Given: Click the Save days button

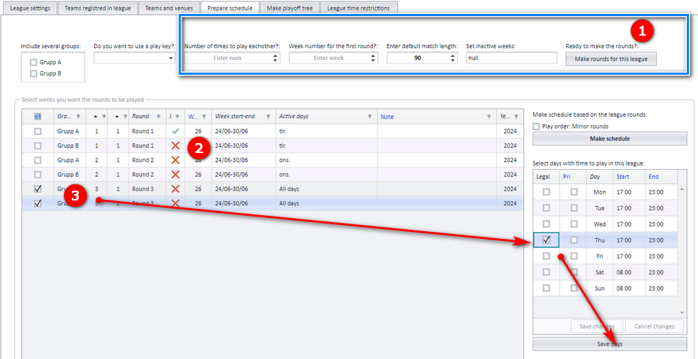Looking at the screenshot, I should coord(610,344).
